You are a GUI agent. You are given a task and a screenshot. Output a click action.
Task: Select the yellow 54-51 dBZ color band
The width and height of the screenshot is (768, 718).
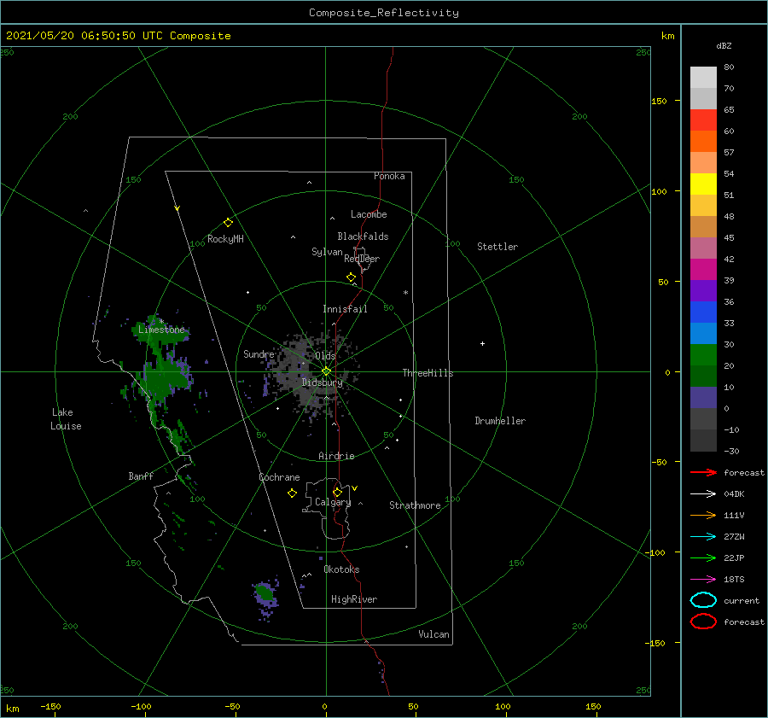[x=703, y=184]
